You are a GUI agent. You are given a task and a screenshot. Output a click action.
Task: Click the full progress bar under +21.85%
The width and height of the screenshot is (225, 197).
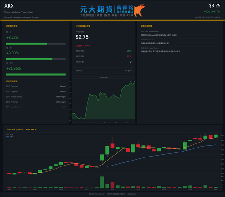(x=36, y=74)
